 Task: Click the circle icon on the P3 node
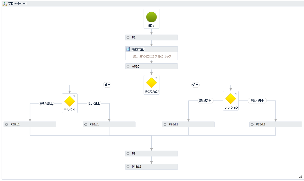pos(128,154)
